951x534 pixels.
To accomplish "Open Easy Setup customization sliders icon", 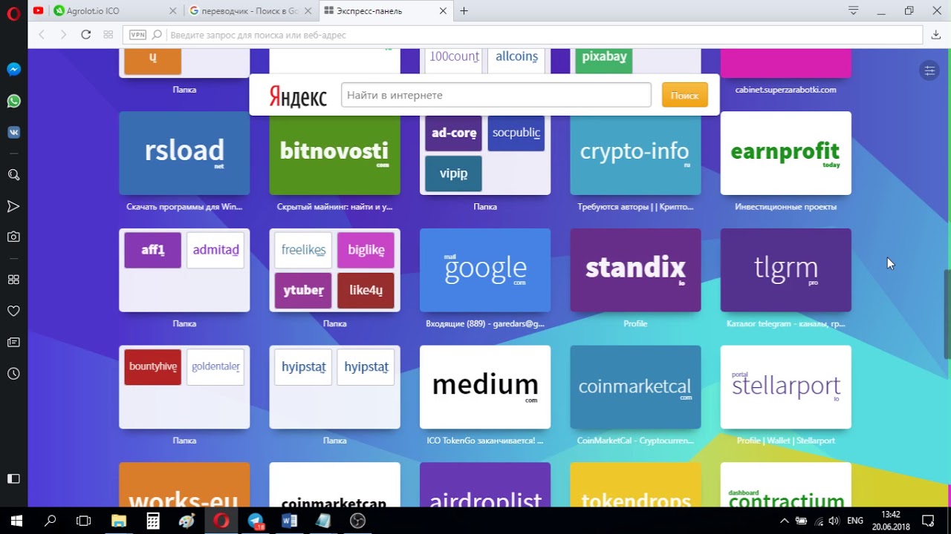I will (929, 70).
